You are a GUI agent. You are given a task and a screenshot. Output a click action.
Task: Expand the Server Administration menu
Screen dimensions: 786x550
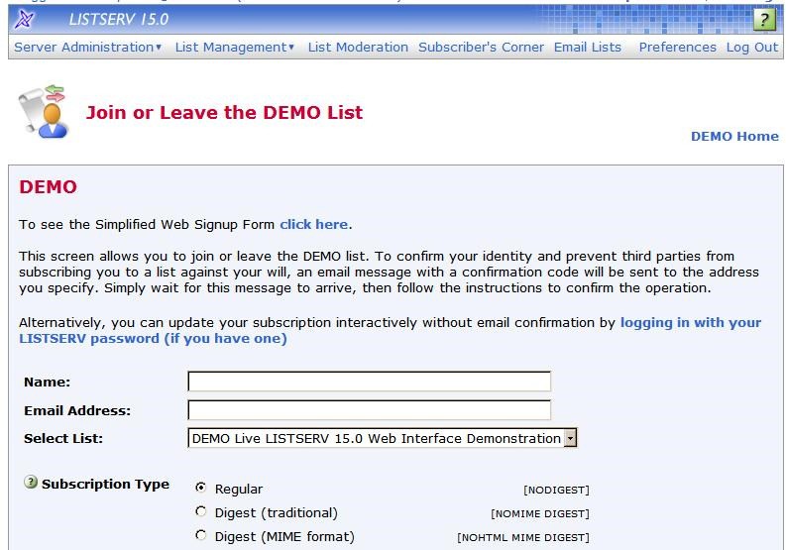point(88,48)
